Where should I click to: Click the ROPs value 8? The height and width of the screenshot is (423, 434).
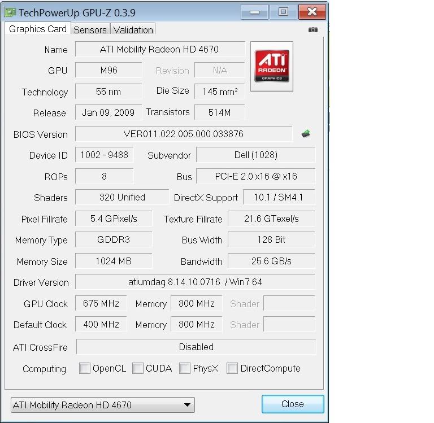[x=105, y=176]
